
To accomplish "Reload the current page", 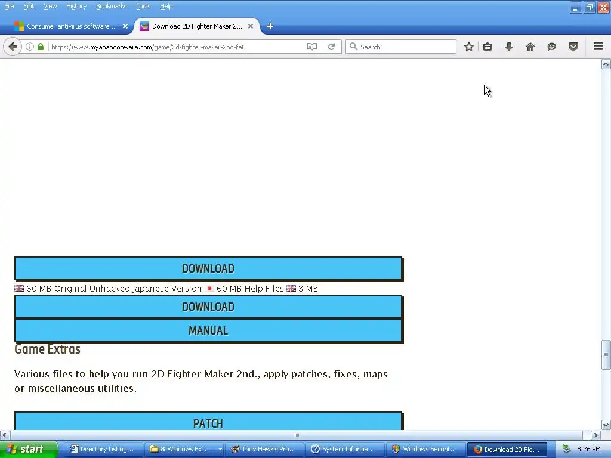I will (x=332, y=47).
